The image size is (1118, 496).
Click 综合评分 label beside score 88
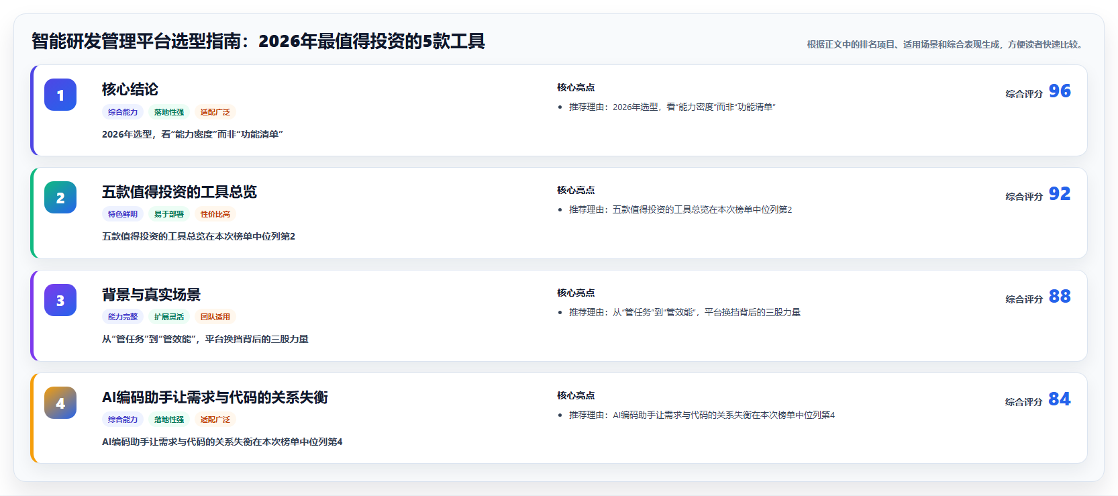pyautogui.click(x=1024, y=299)
